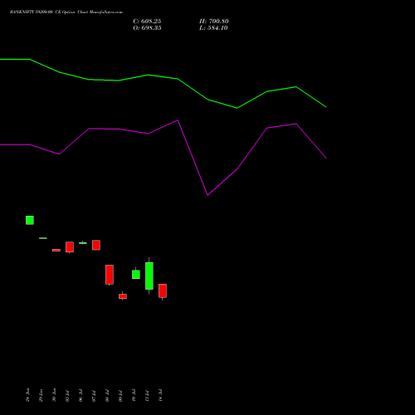Click the 24 Jun date axis label
The height and width of the screenshot is (415, 415).
click(27, 395)
